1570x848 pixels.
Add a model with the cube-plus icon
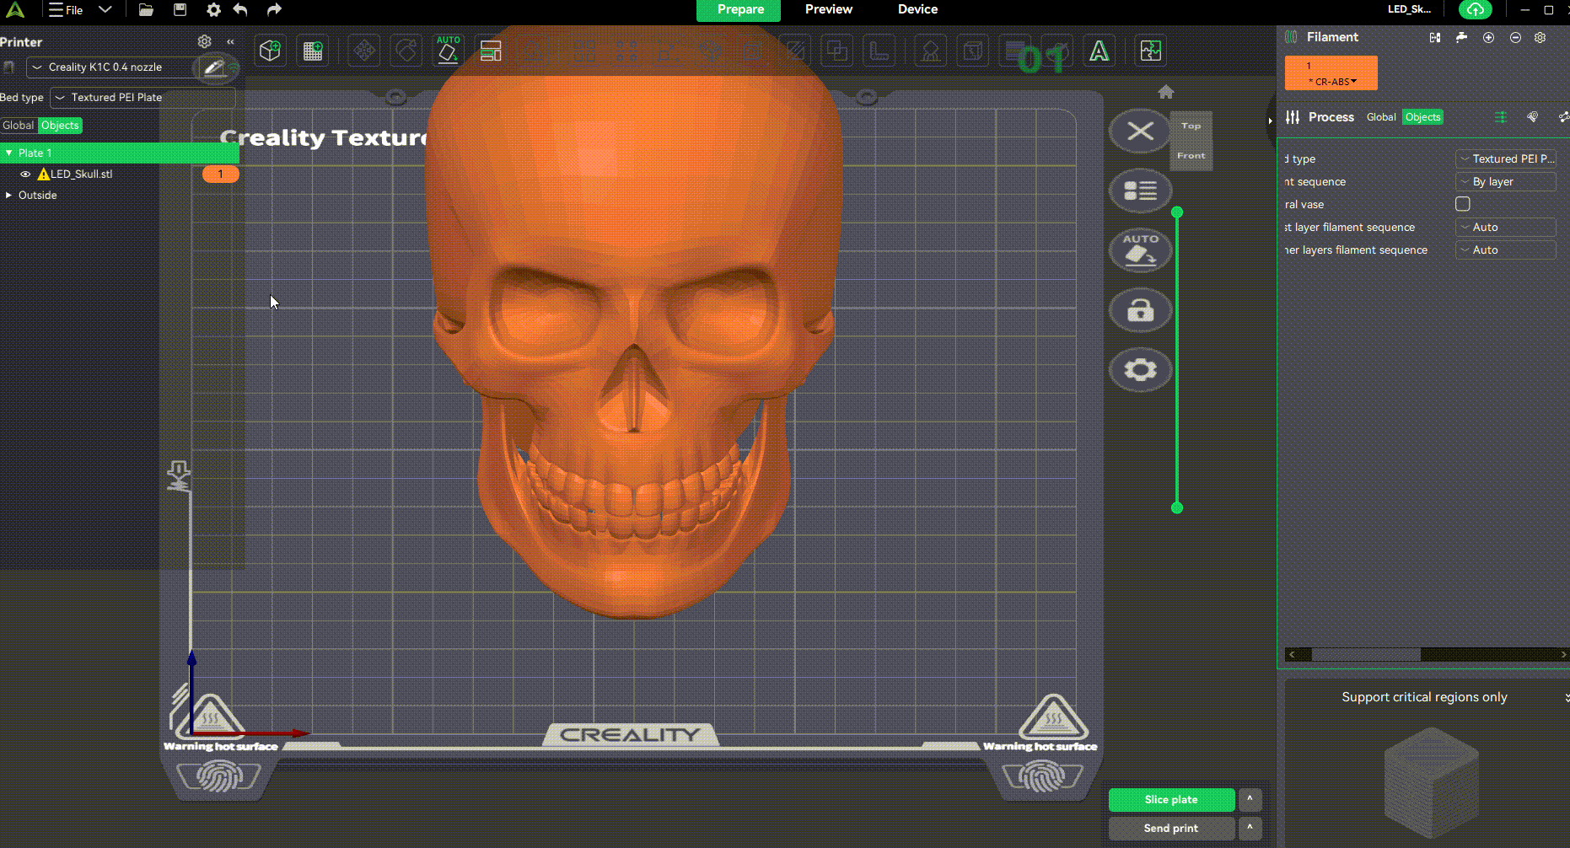click(x=270, y=51)
